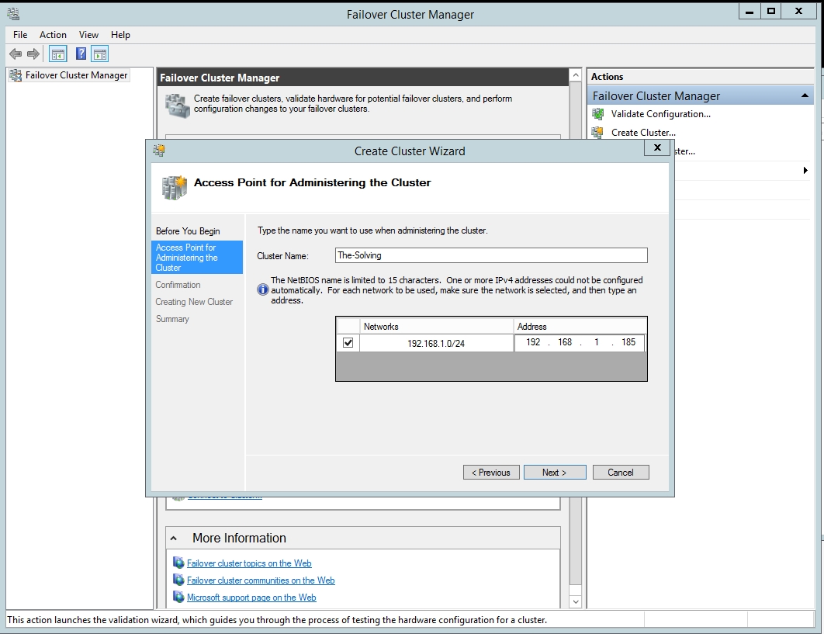Click the first octet 192 of IP address
This screenshot has height=634, width=824.
point(533,342)
